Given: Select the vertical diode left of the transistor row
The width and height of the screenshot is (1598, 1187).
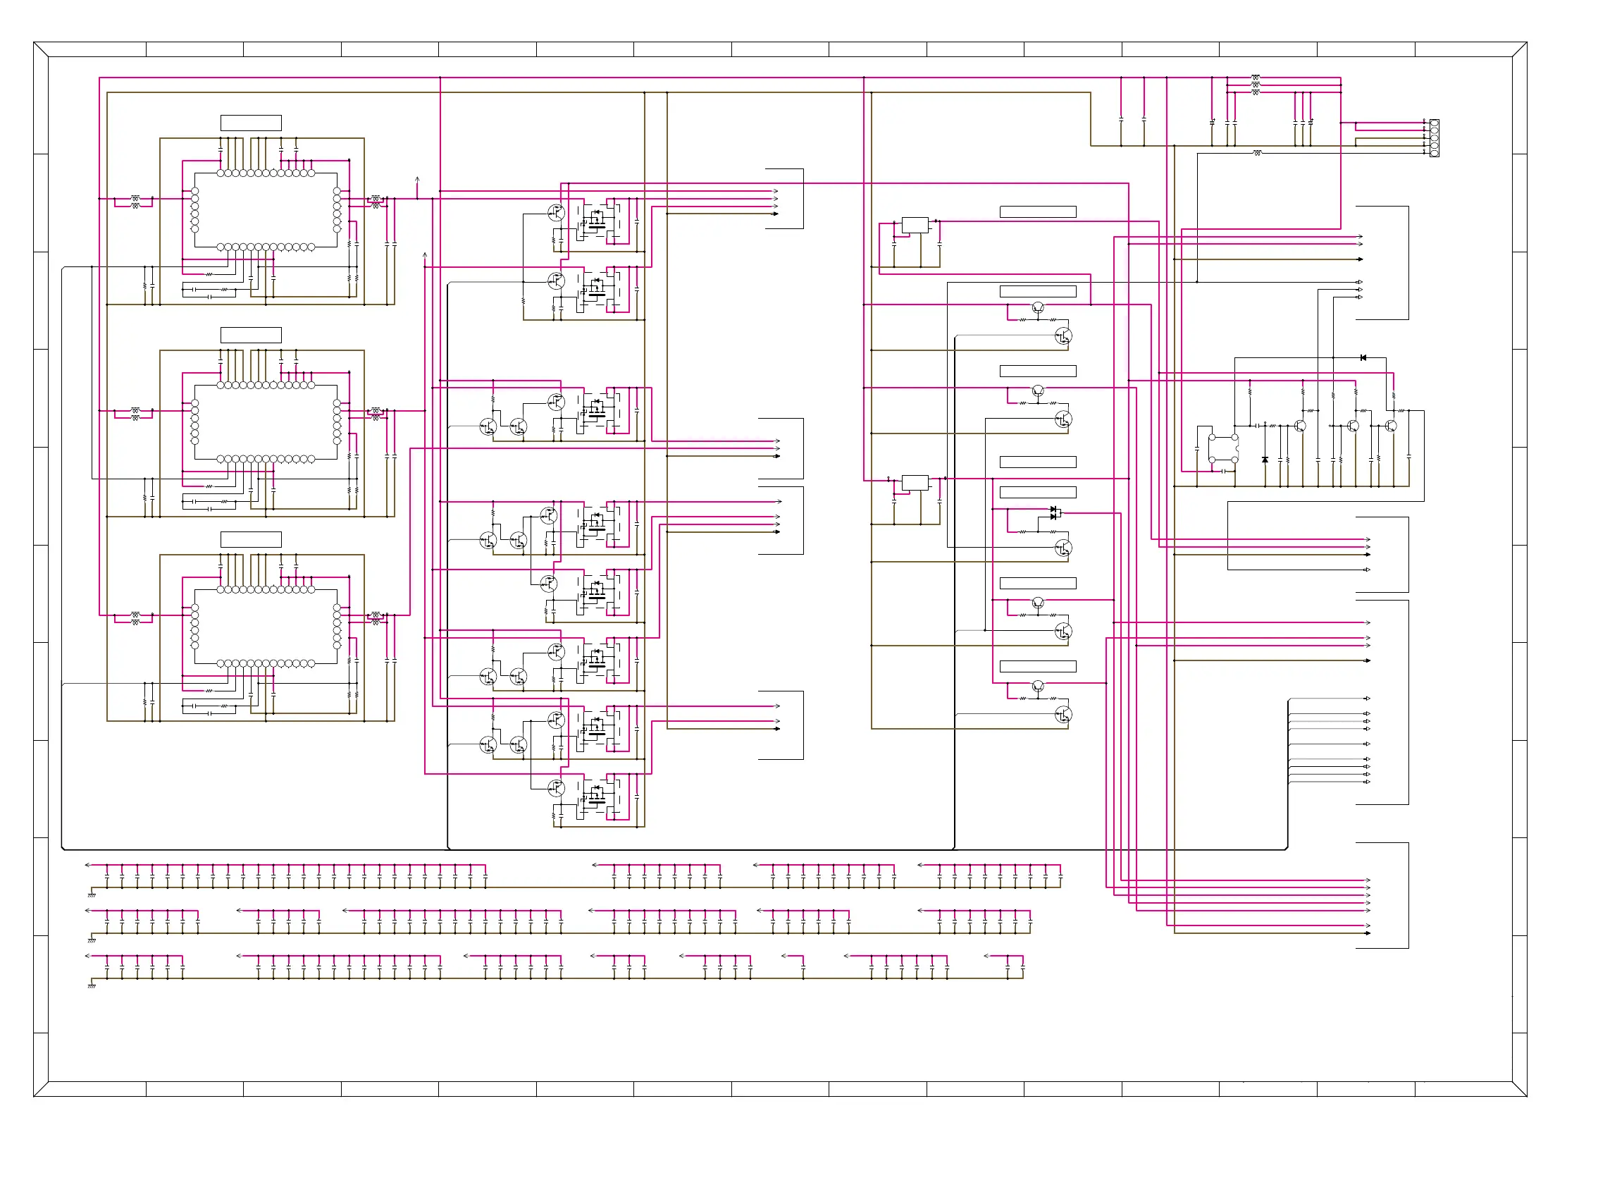Looking at the screenshot, I should [x=1264, y=459].
